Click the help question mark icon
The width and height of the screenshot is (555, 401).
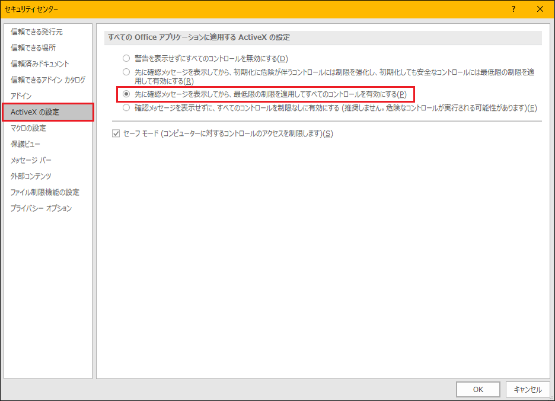point(513,9)
